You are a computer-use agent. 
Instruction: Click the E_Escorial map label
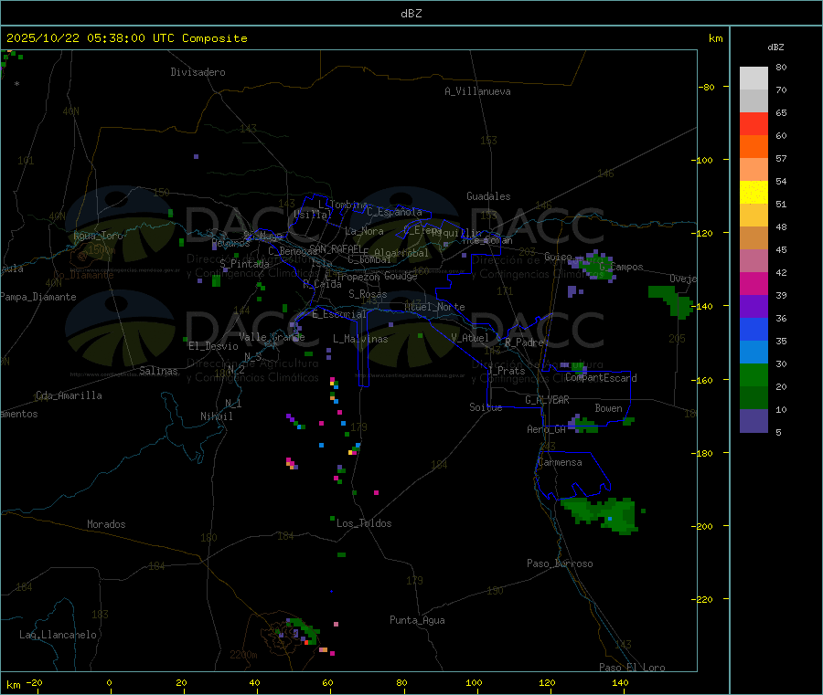339,314
